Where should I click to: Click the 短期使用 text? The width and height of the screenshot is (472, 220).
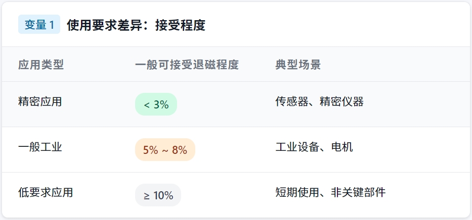coord(297,192)
